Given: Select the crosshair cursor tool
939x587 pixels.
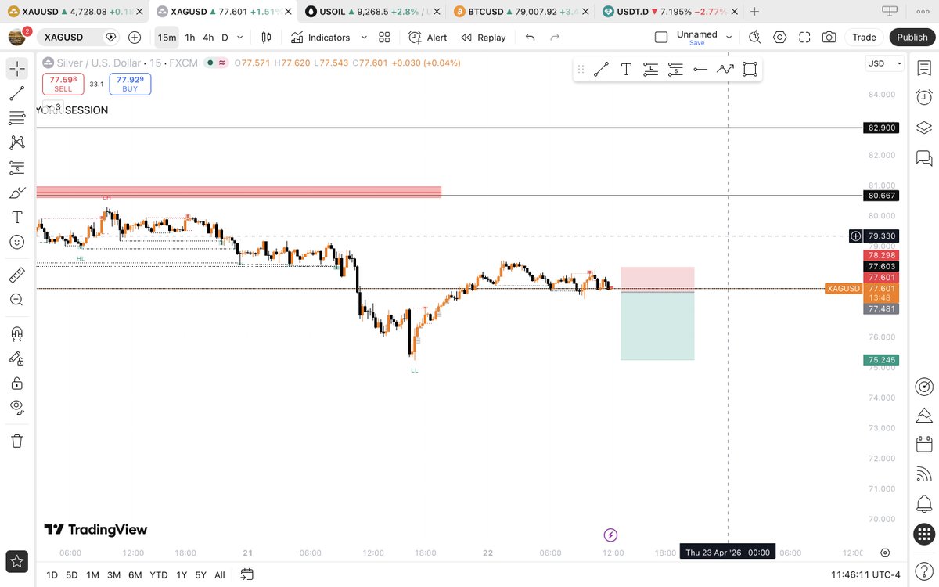Looking at the screenshot, I should tap(16, 69).
